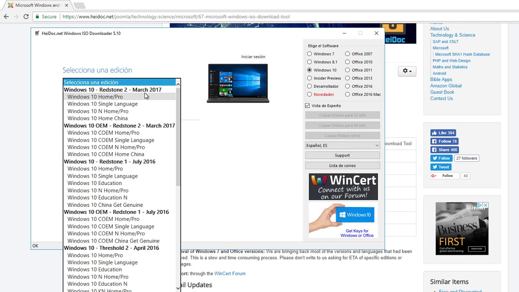Open Maths and Statistics link
This screenshot has width=519, height=292.
pos(450,67)
